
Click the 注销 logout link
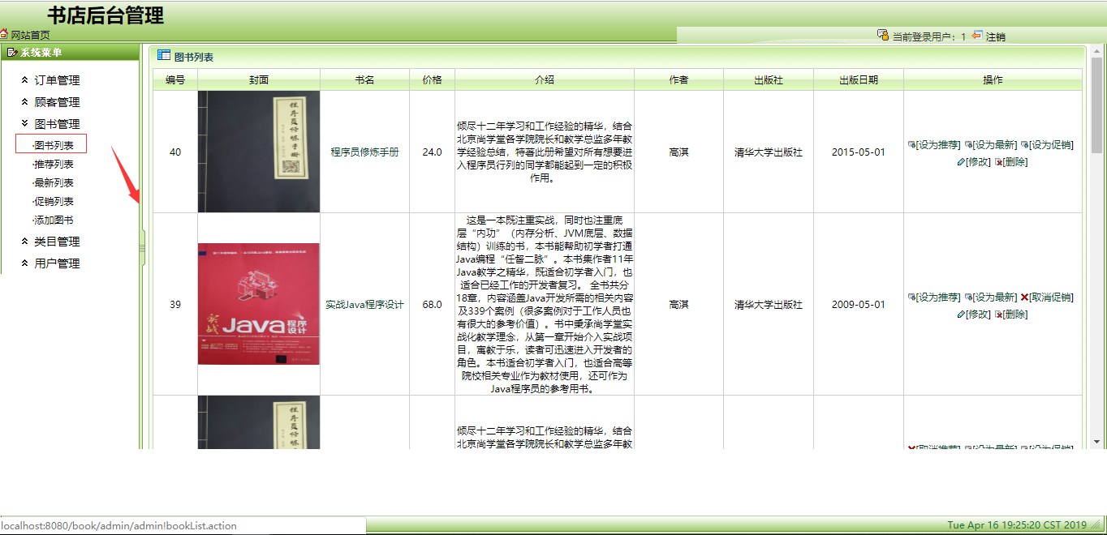(x=996, y=36)
